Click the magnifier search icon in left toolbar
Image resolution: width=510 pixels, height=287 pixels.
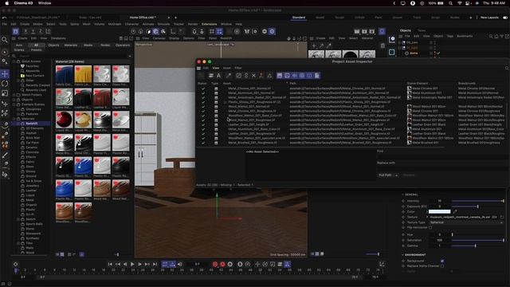click(x=5, y=40)
